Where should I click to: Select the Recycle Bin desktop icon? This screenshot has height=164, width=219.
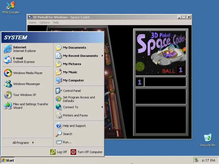point(208,140)
